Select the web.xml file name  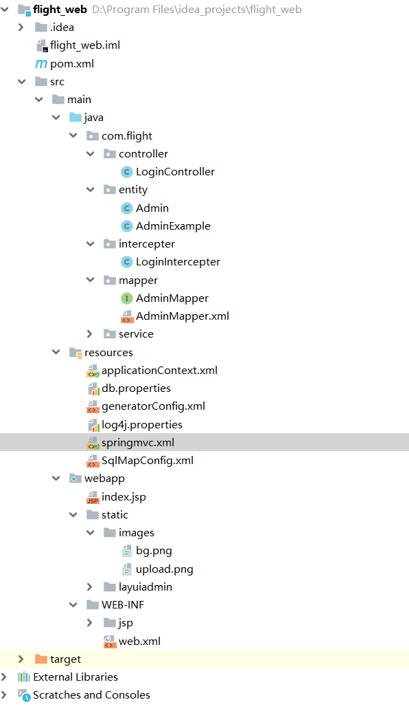140,641
